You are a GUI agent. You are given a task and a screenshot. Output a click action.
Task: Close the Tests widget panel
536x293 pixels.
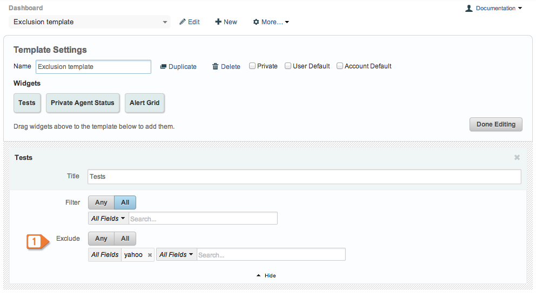click(x=517, y=157)
